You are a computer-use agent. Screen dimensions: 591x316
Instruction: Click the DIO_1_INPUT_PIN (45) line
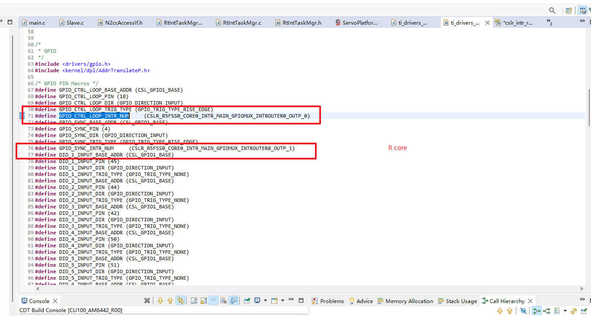pos(77,161)
